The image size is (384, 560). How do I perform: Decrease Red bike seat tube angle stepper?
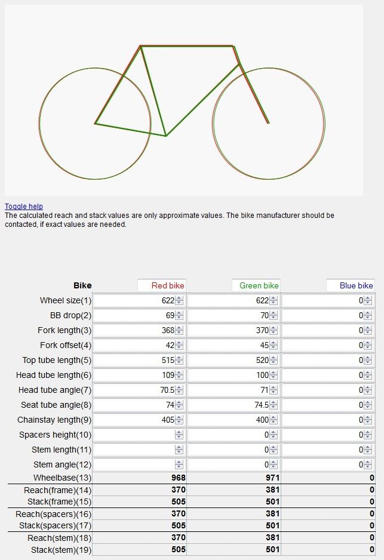[x=179, y=407]
